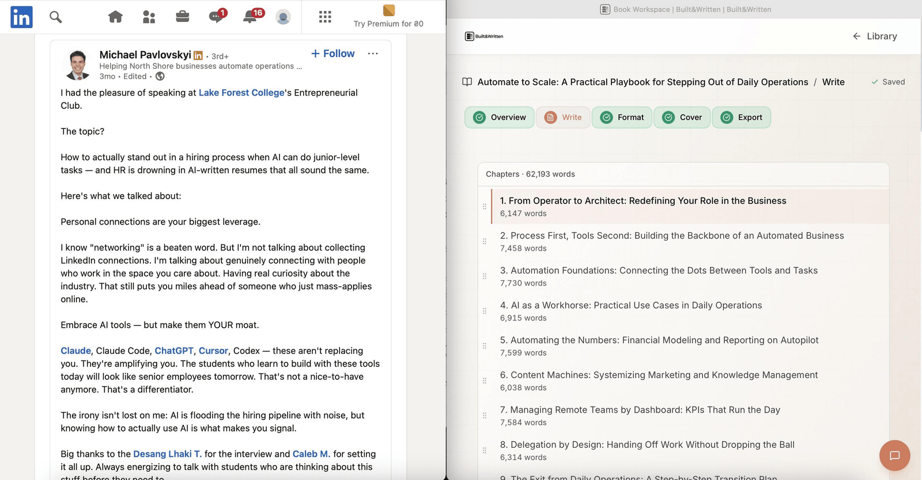Select chapter 3 Automation Foundations
The height and width of the screenshot is (480, 922).
tap(690, 276)
